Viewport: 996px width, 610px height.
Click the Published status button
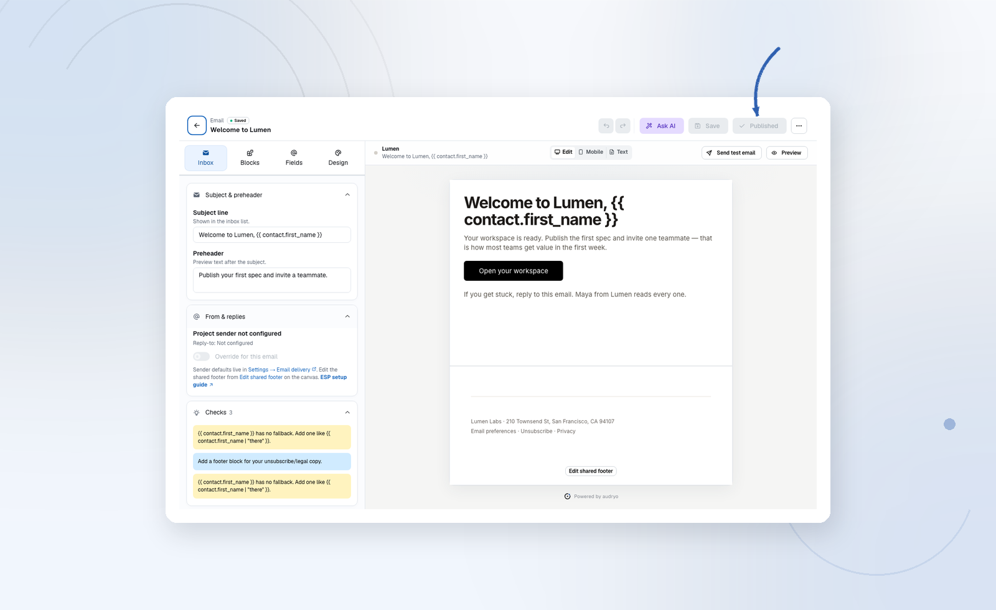759,126
